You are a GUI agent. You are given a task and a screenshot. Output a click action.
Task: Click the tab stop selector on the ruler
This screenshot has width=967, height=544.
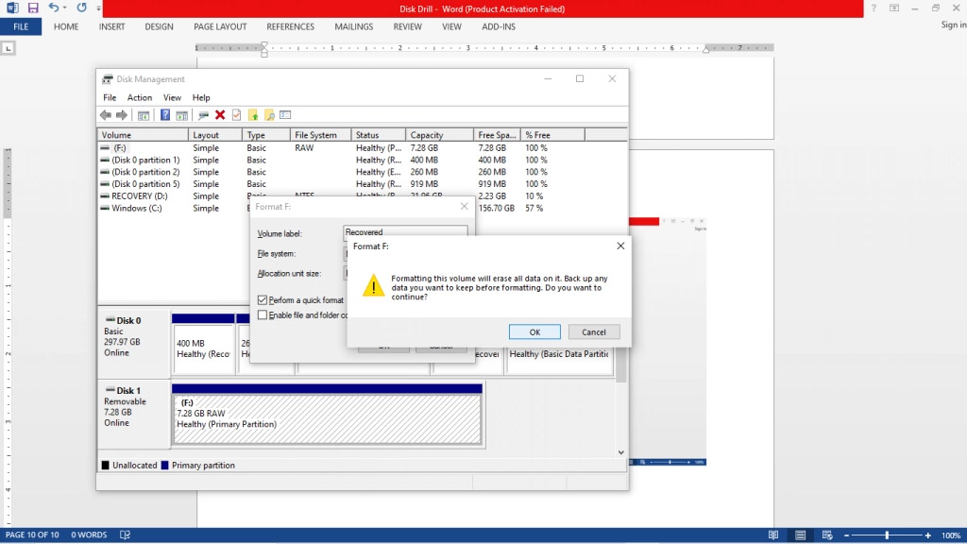(x=8, y=48)
